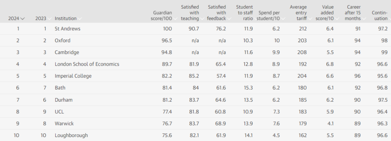Click Average entry tariff sort chevron

[x=310, y=19]
